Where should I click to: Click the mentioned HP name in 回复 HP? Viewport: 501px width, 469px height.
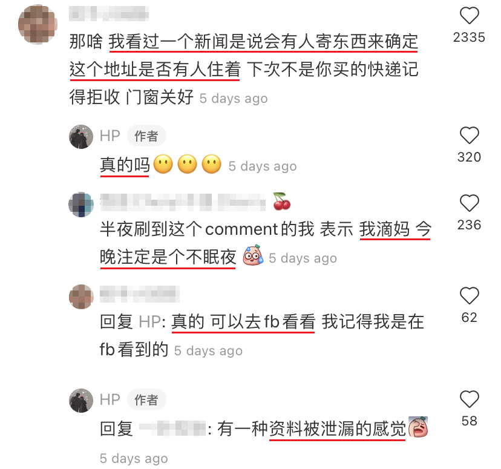tap(150, 322)
